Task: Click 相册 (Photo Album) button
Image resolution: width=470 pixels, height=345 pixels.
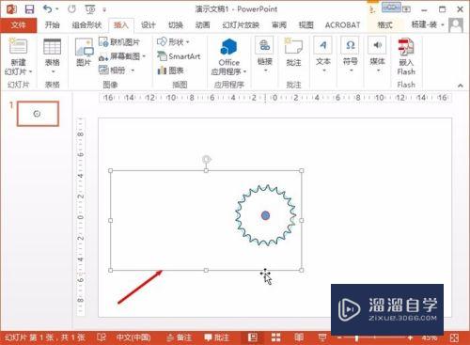Action: click(113, 71)
